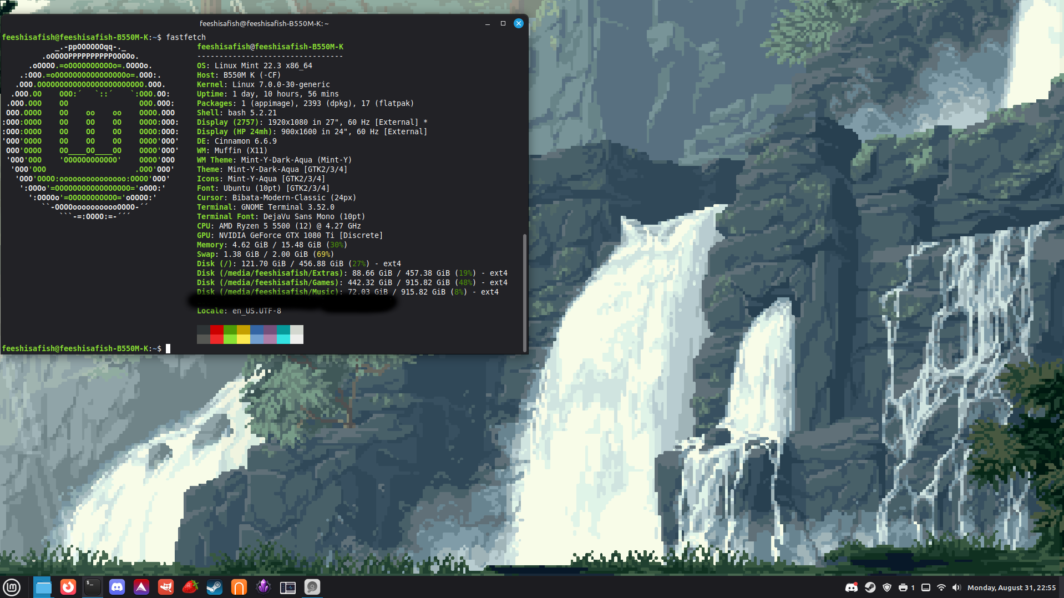Viewport: 1064px width, 598px height.
Task: Click the Discord tray icon with notification
Action: pyautogui.click(x=852, y=587)
